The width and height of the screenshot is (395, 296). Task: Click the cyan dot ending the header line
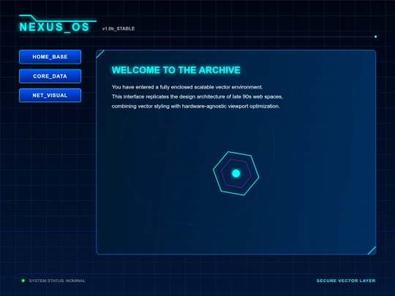click(x=375, y=37)
